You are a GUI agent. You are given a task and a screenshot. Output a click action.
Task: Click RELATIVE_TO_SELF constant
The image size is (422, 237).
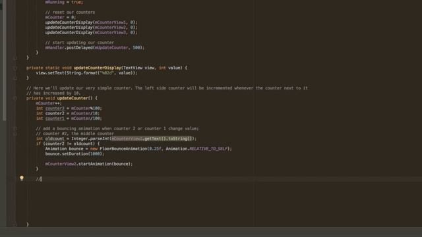pyautogui.click(x=208, y=149)
